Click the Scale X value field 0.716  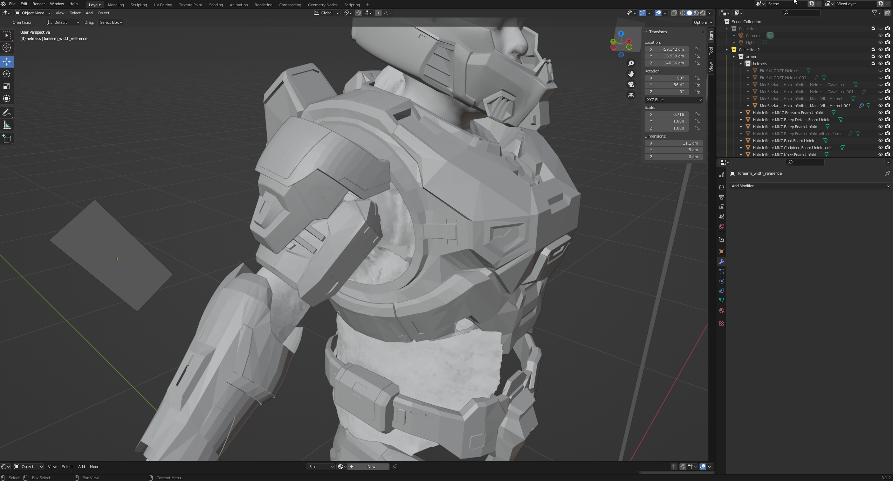tap(667, 114)
